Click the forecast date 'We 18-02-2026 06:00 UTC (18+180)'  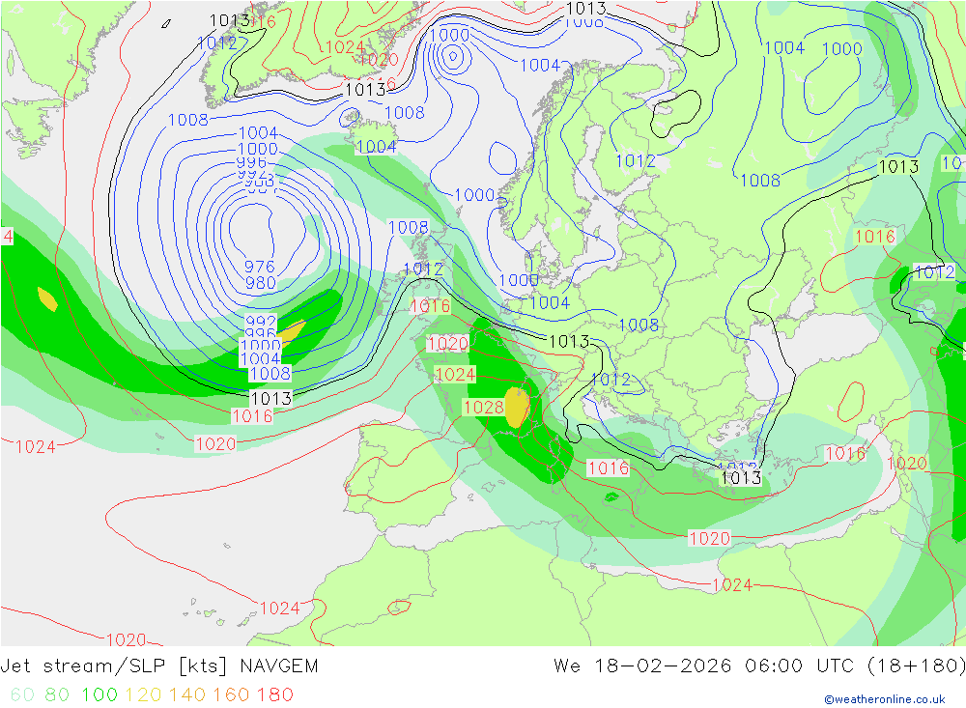pyautogui.click(x=759, y=666)
